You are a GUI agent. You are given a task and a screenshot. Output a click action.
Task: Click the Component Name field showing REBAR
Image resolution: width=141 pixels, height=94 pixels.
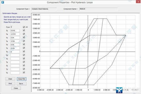[x=98, y=9]
